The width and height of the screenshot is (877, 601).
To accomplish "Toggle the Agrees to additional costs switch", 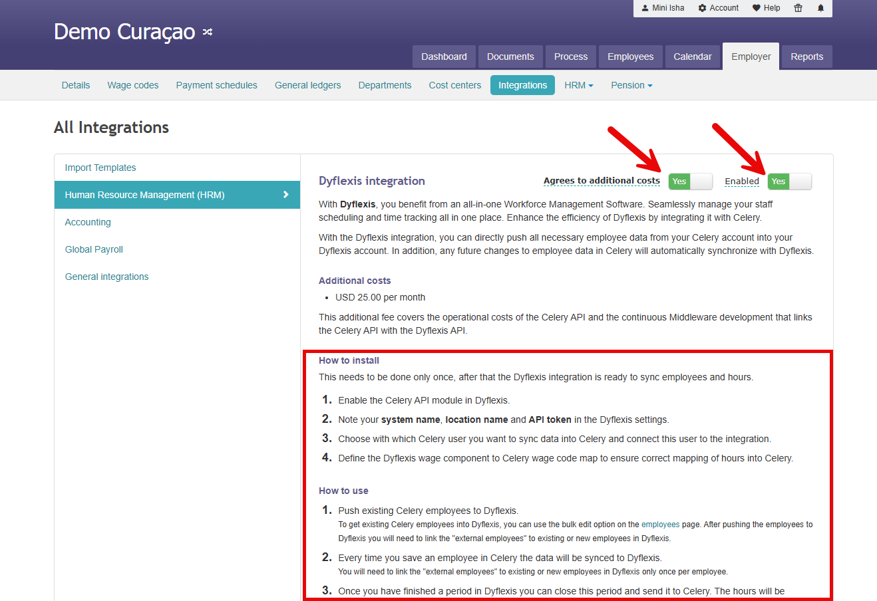I will pos(691,181).
